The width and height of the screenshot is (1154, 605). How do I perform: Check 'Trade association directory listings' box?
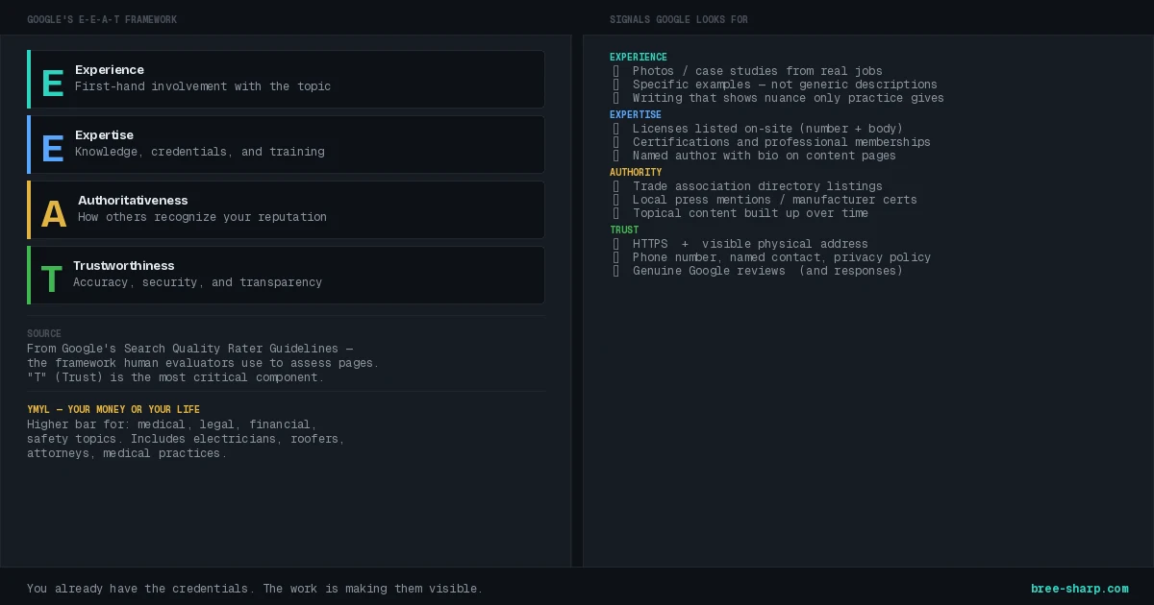pyautogui.click(x=616, y=186)
